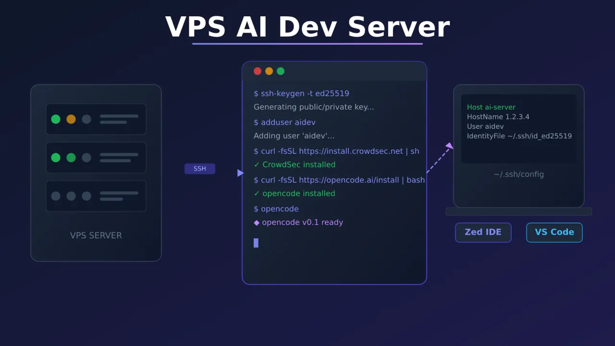Click first green LED on top server unit
This screenshot has height=346, width=615.
(56, 119)
